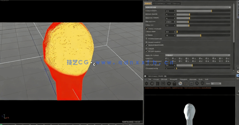Click the shaded sphere icon in render toolbar

[180, 83]
